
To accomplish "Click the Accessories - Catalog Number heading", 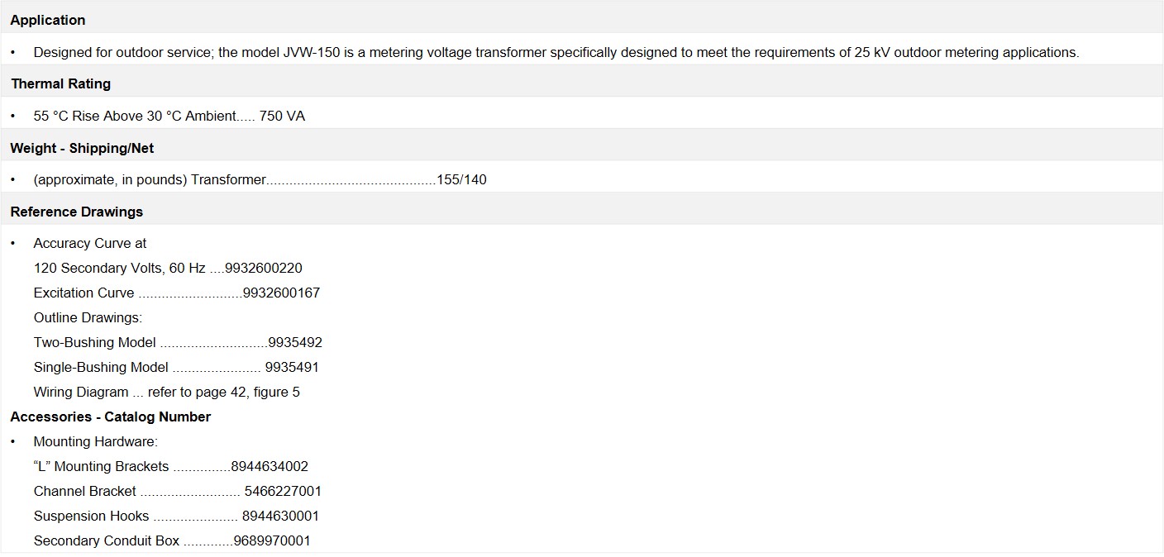I will click(x=111, y=417).
